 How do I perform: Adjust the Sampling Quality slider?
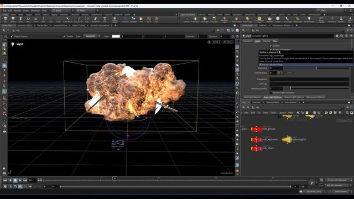tap(316, 88)
